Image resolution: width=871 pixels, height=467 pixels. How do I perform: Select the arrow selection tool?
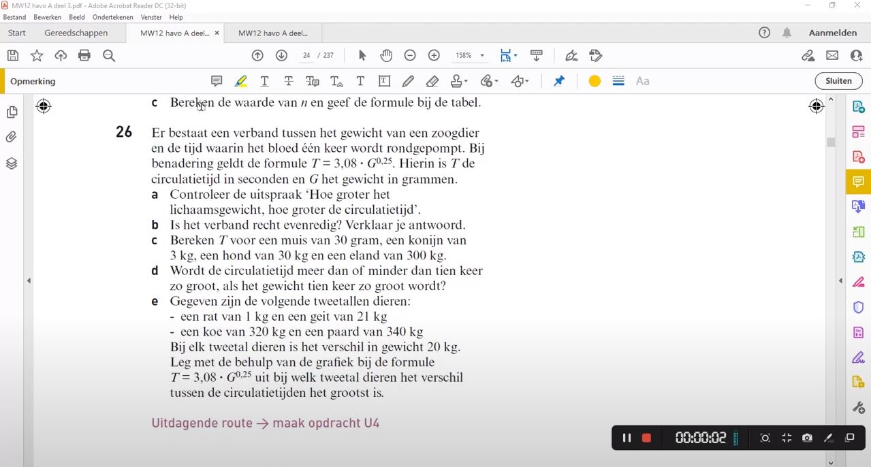[362, 56]
